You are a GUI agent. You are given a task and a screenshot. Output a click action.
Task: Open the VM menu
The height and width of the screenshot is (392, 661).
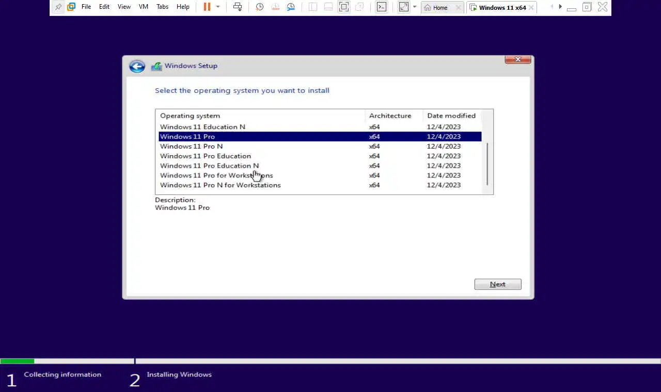pyautogui.click(x=144, y=7)
